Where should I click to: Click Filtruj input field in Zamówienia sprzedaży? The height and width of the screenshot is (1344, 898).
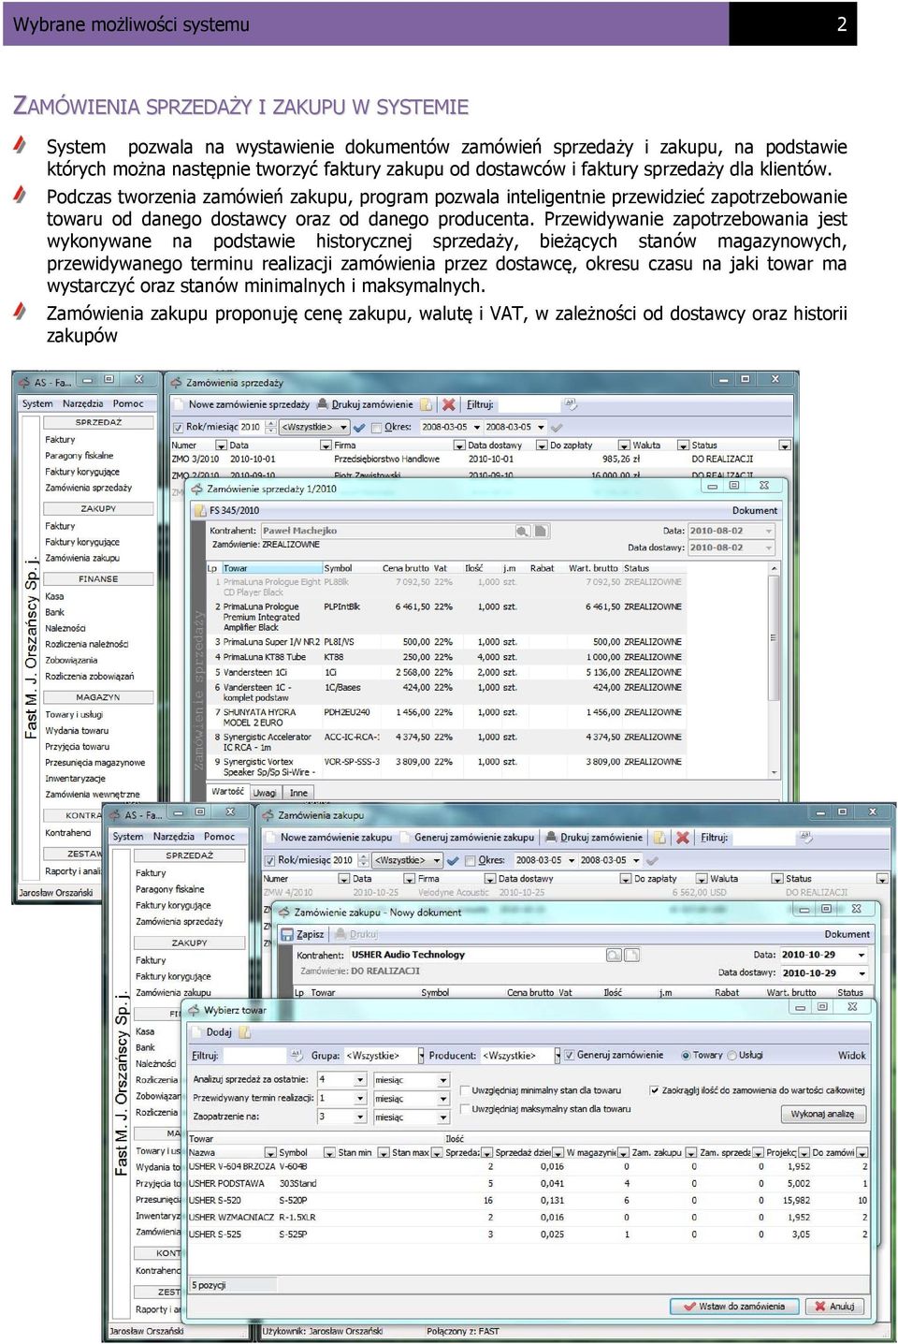pyautogui.click(x=529, y=404)
